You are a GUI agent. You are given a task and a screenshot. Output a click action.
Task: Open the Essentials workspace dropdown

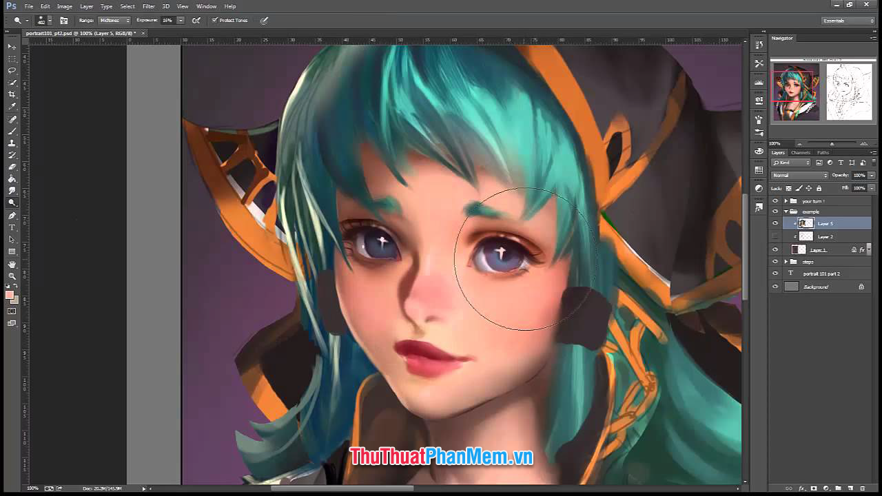click(x=848, y=21)
